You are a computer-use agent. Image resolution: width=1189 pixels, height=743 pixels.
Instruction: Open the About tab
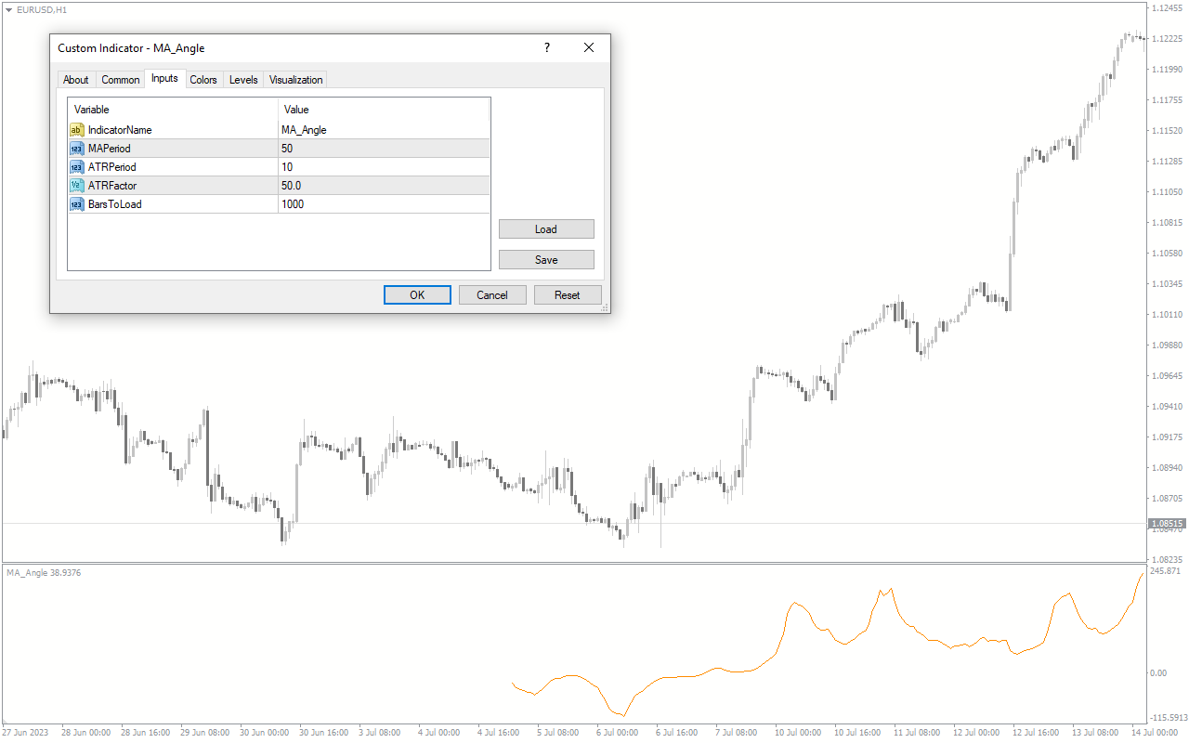(76, 80)
